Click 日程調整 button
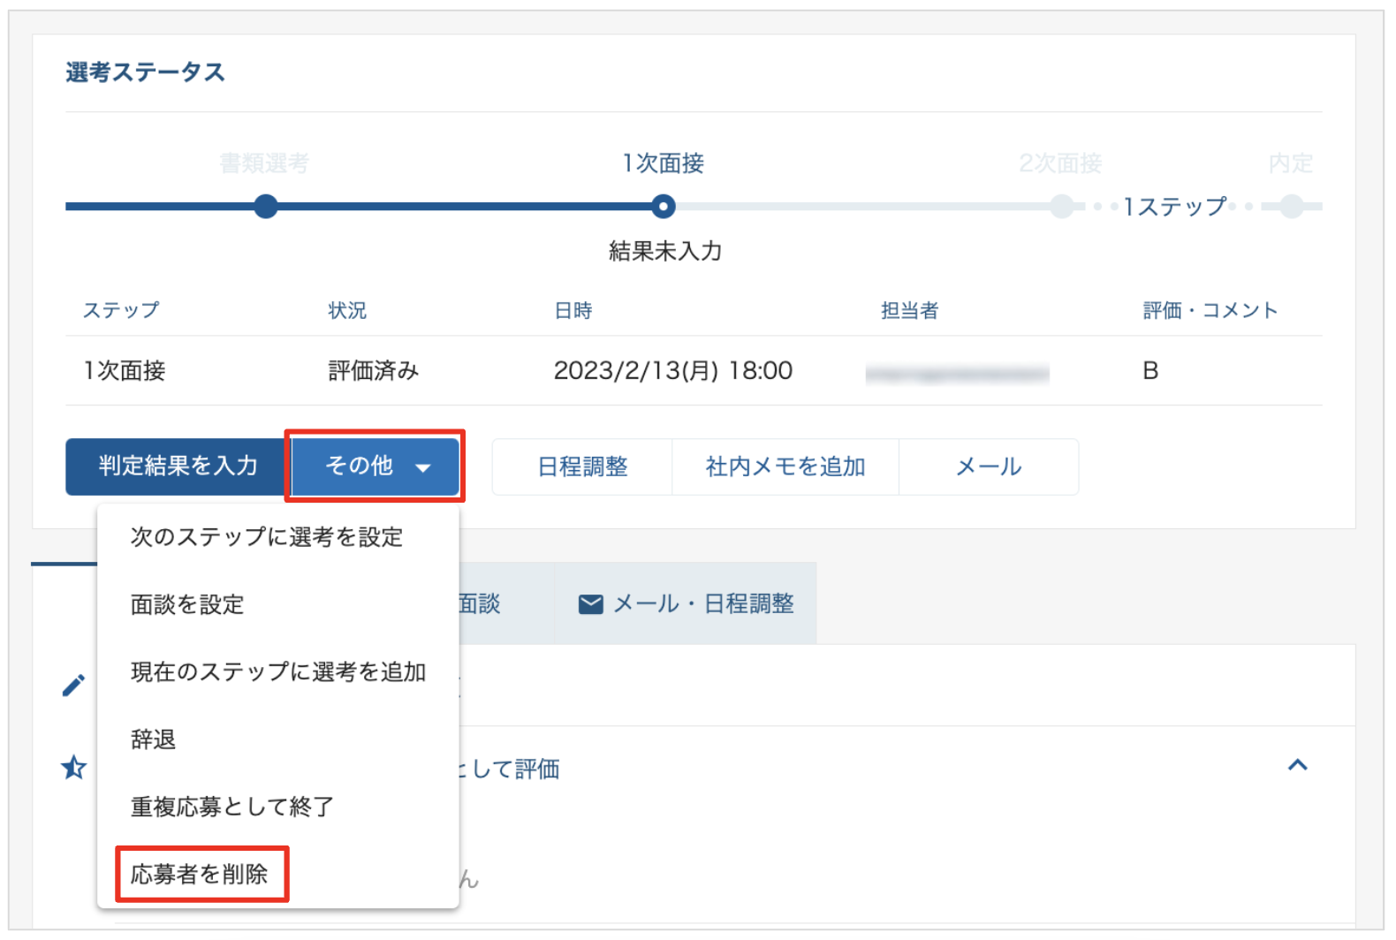This screenshot has height=940, width=1396. tap(582, 466)
